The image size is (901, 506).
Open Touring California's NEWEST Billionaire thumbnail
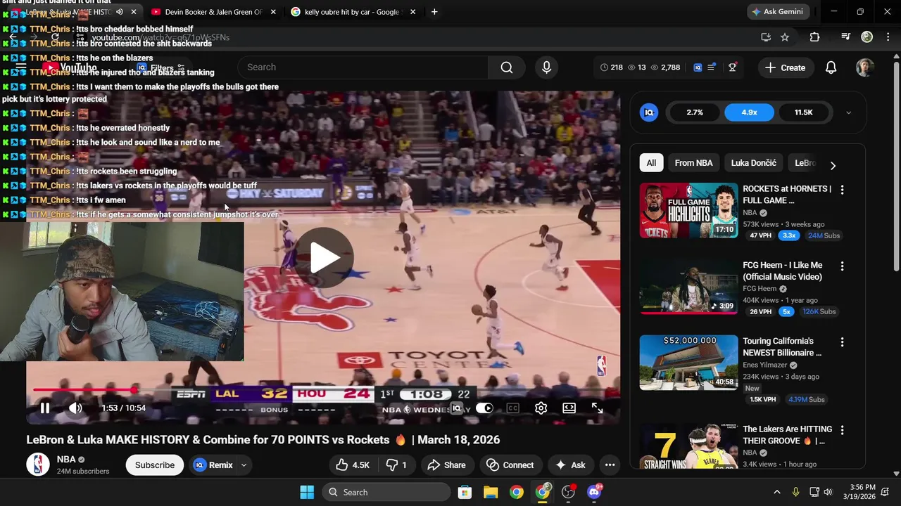pyautogui.click(x=688, y=362)
